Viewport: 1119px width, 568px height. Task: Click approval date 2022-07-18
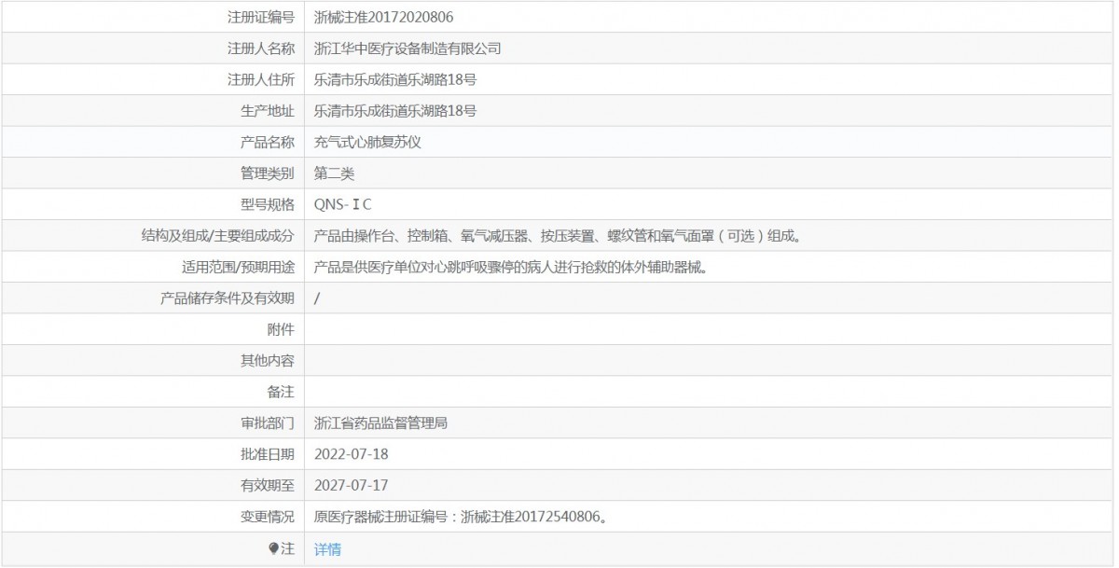pos(351,455)
